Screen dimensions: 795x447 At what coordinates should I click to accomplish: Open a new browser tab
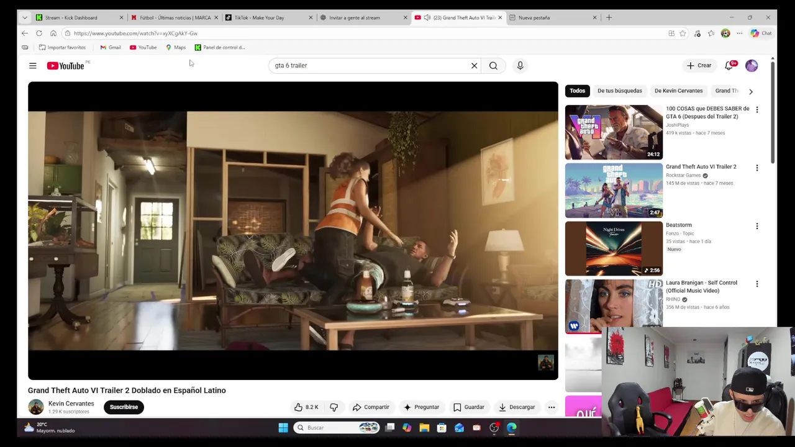[609, 17]
